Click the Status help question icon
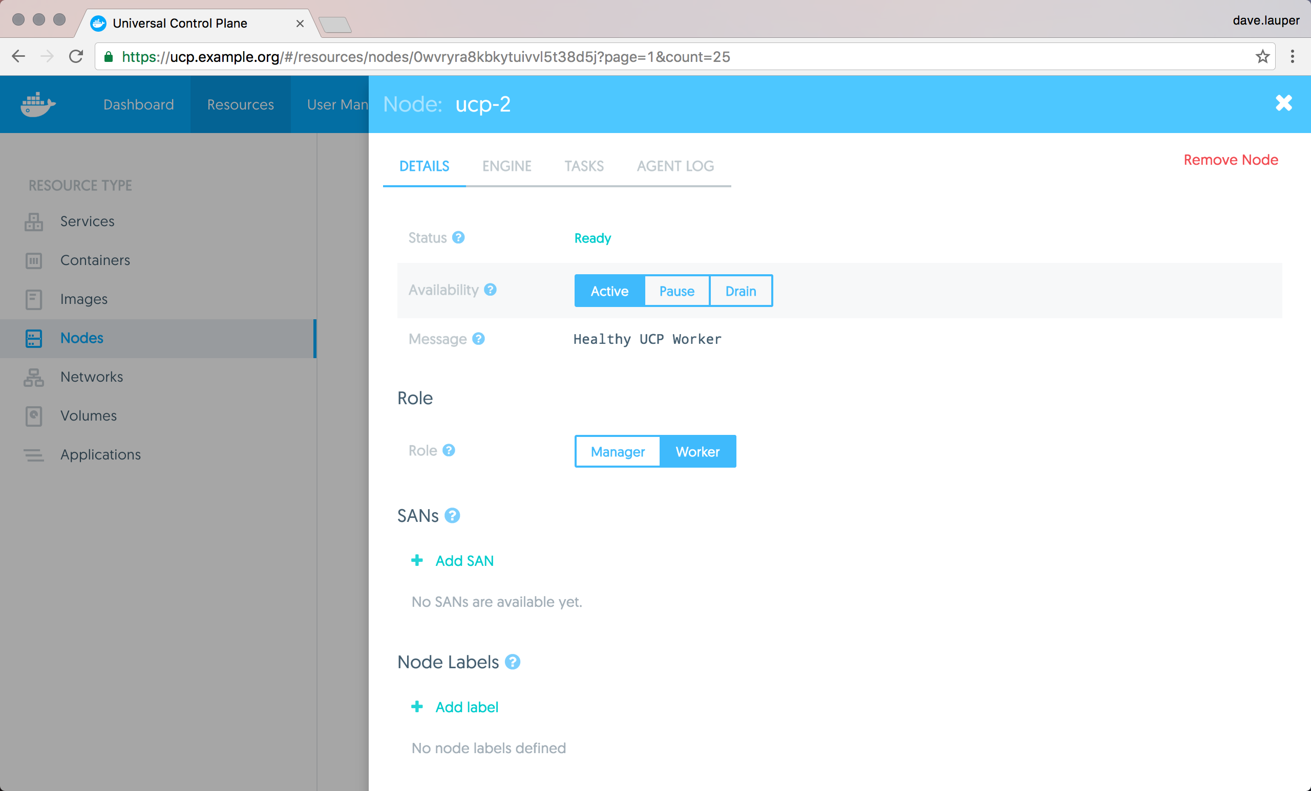Image resolution: width=1311 pixels, height=791 pixels. click(x=458, y=237)
